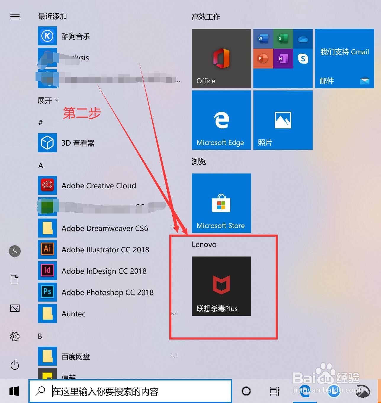
Task: Select Adobe Illustrator CC 2018 label
Action: click(105, 250)
